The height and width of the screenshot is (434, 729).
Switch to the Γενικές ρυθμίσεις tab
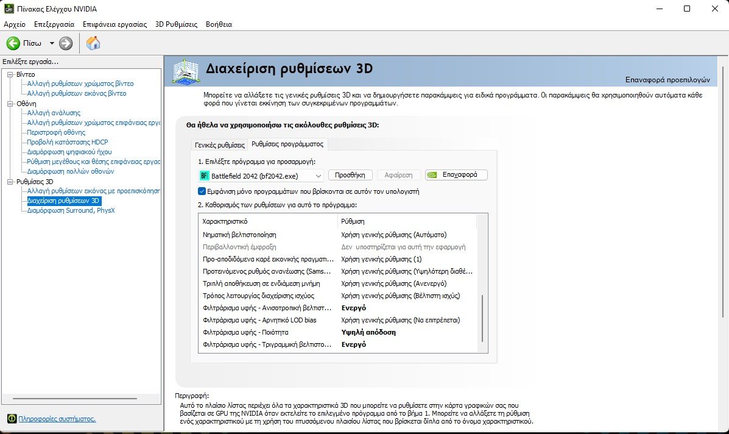[x=219, y=144]
